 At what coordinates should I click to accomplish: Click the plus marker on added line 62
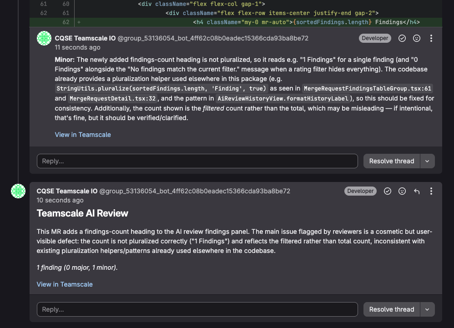click(79, 22)
